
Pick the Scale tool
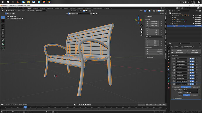pyautogui.click(x=3, y=33)
